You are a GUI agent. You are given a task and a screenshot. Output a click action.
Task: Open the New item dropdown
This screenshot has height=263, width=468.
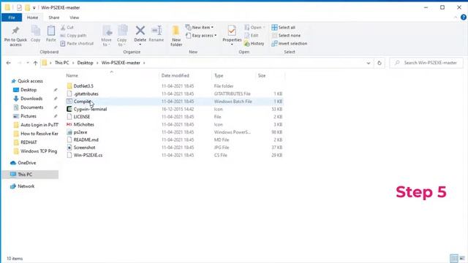coord(200,28)
